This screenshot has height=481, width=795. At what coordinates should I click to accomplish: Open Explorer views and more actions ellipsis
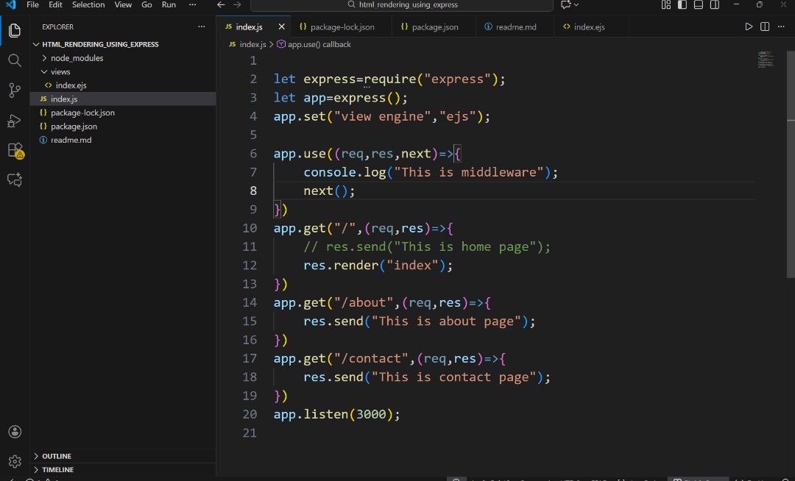[x=201, y=26]
